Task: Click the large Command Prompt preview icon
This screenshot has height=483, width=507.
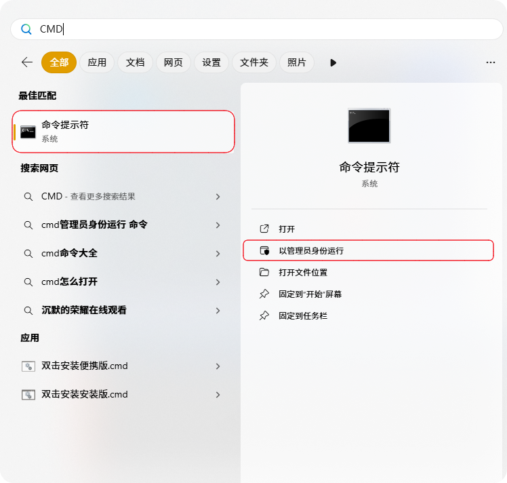Action: pos(369,125)
